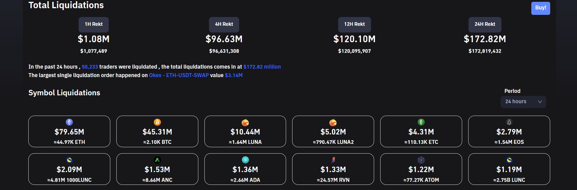This screenshot has height=190, width=577.
Task: Click the ≈2.75B LUNC quantity
Action: coord(509,180)
